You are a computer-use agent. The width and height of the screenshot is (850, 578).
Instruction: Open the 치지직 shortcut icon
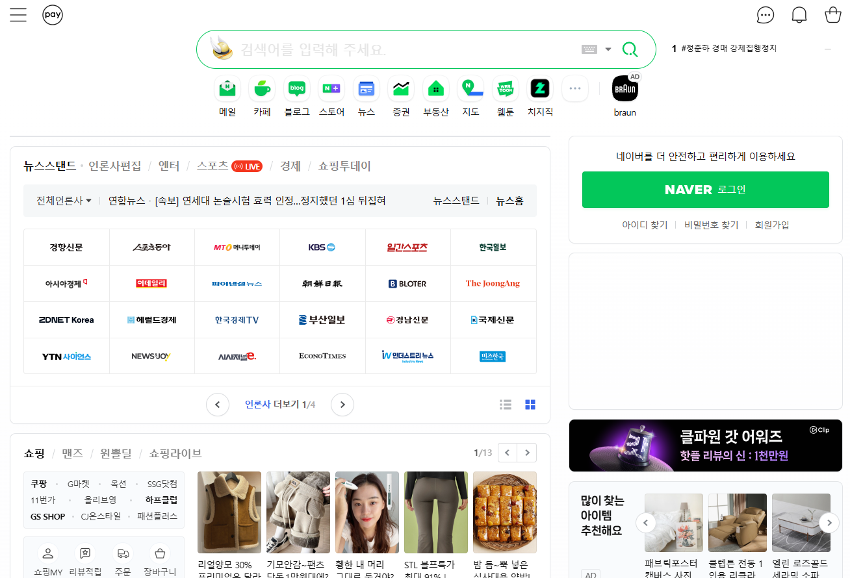[x=540, y=89]
